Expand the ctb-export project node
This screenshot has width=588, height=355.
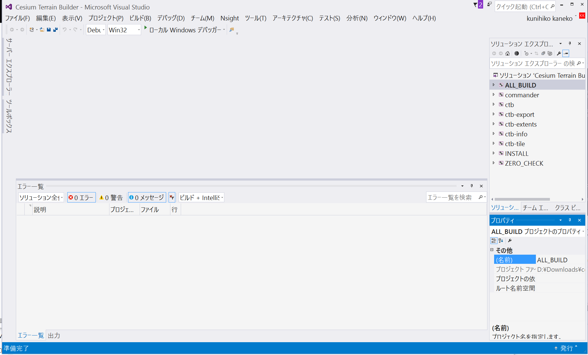494,114
